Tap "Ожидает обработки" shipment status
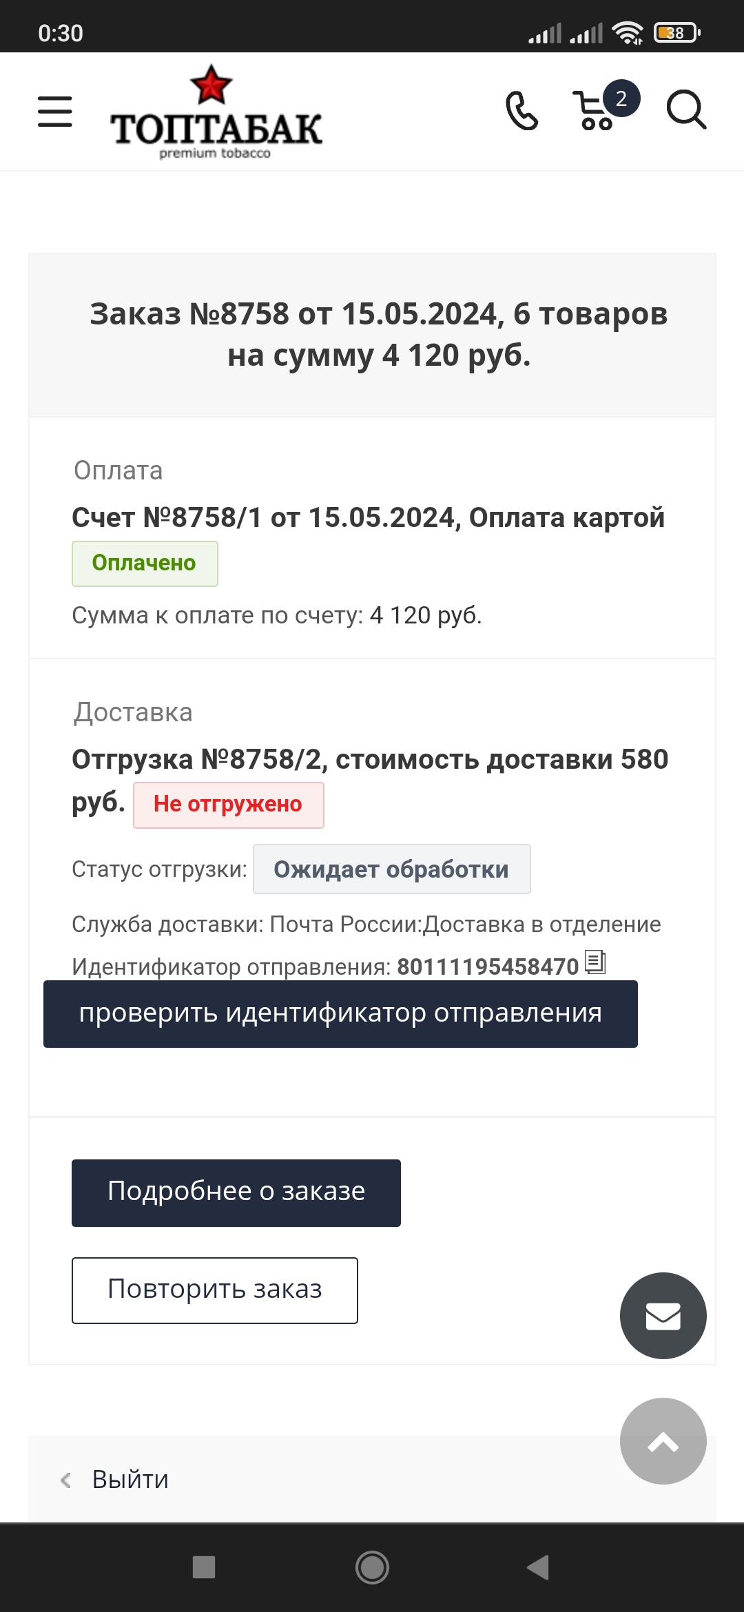This screenshot has height=1612, width=744. pos(391,869)
